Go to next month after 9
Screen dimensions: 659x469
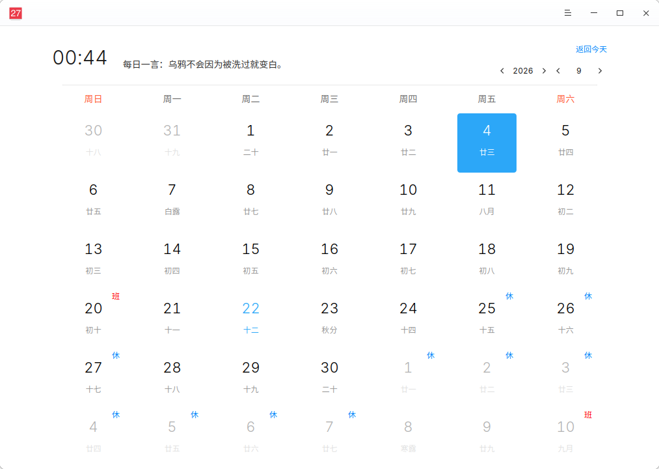[600, 71]
